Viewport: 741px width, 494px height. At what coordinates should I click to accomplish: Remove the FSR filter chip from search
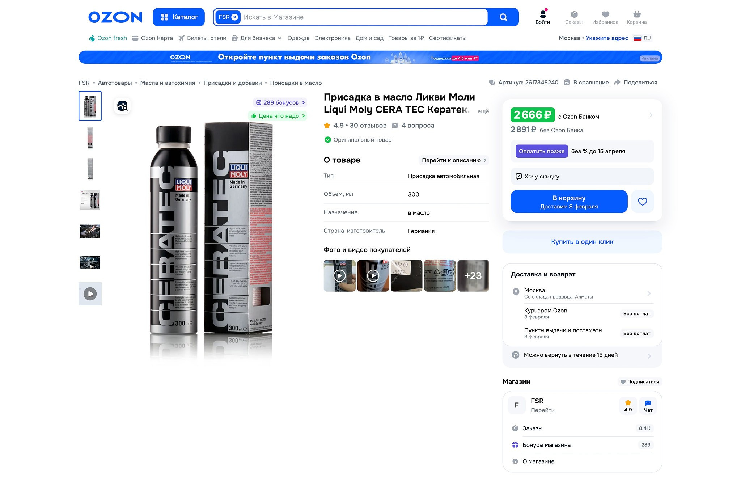pos(235,17)
